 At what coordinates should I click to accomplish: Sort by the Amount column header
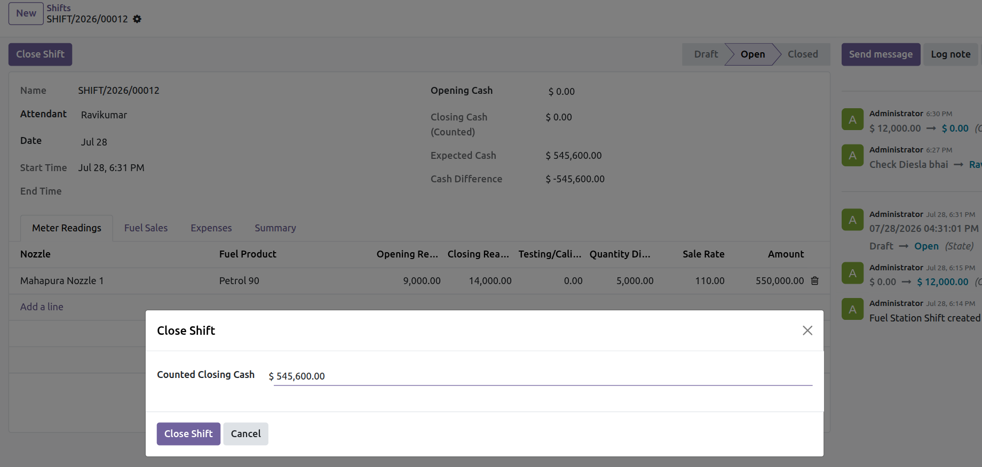click(786, 254)
